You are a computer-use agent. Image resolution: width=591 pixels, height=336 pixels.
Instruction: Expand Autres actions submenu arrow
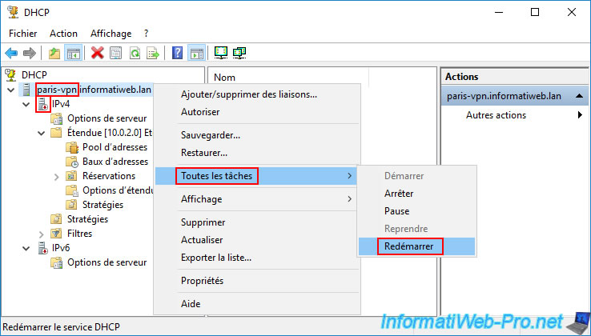tap(577, 115)
